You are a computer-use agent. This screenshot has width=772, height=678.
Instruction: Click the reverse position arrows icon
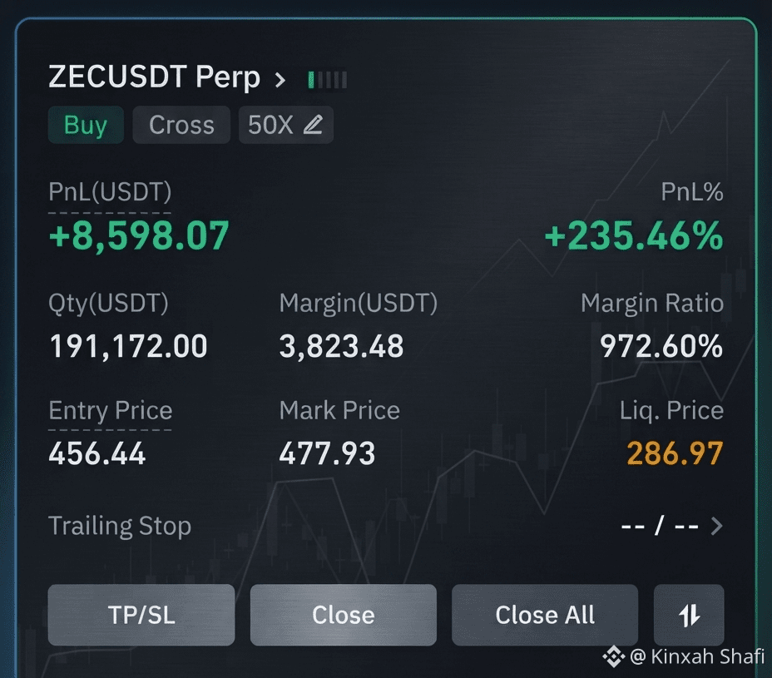689,615
